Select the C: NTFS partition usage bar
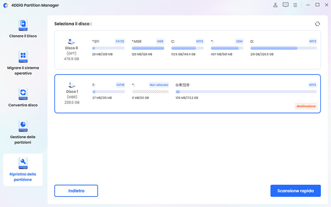The height and width of the screenshot is (207, 331). [187, 48]
